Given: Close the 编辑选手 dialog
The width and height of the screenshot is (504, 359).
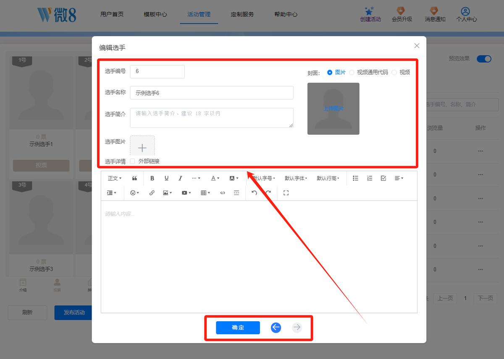Looking at the screenshot, I should point(417,46).
